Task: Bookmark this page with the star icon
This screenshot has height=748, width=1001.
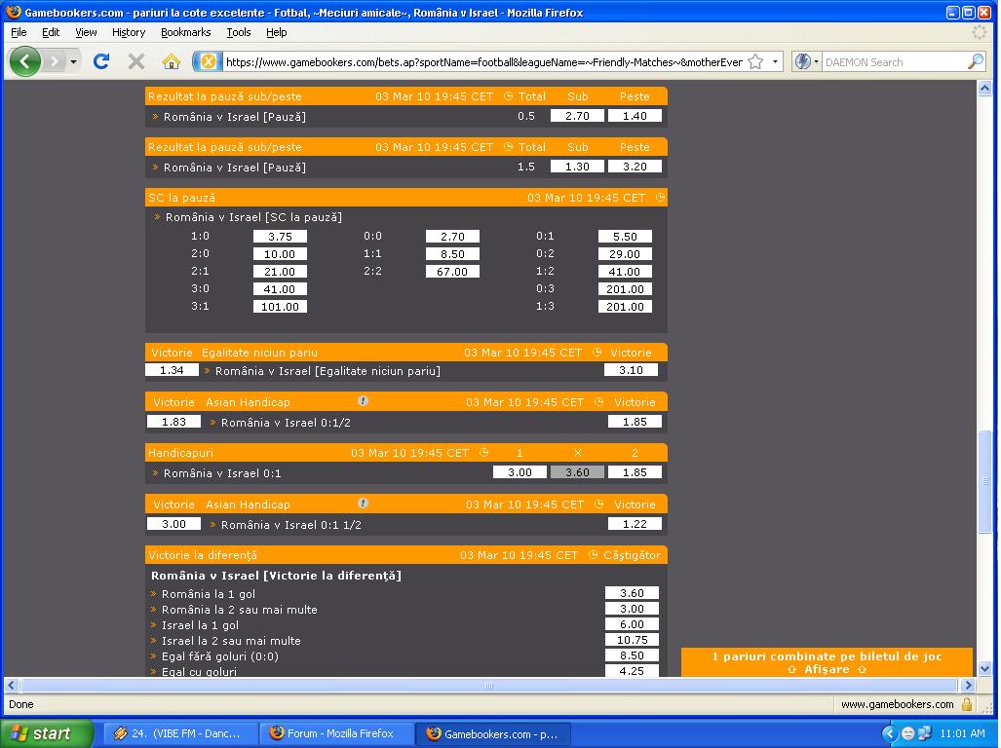Action: [x=755, y=61]
